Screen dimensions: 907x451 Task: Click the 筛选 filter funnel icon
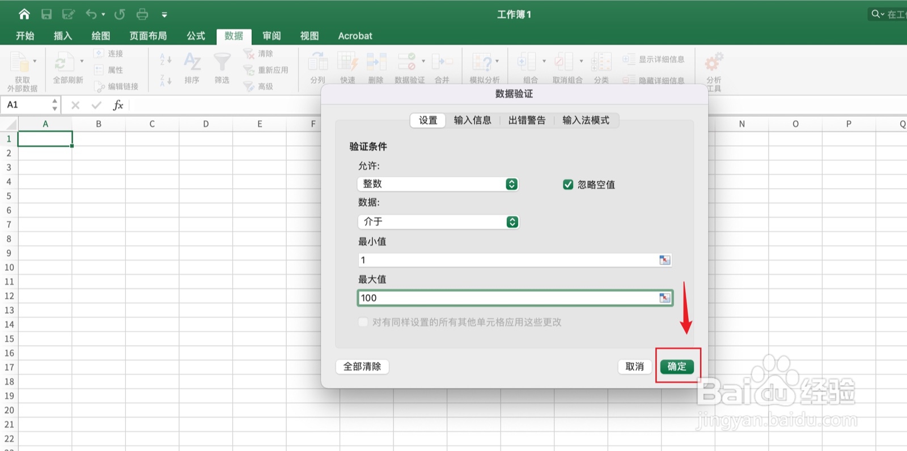(x=222, y=62)
